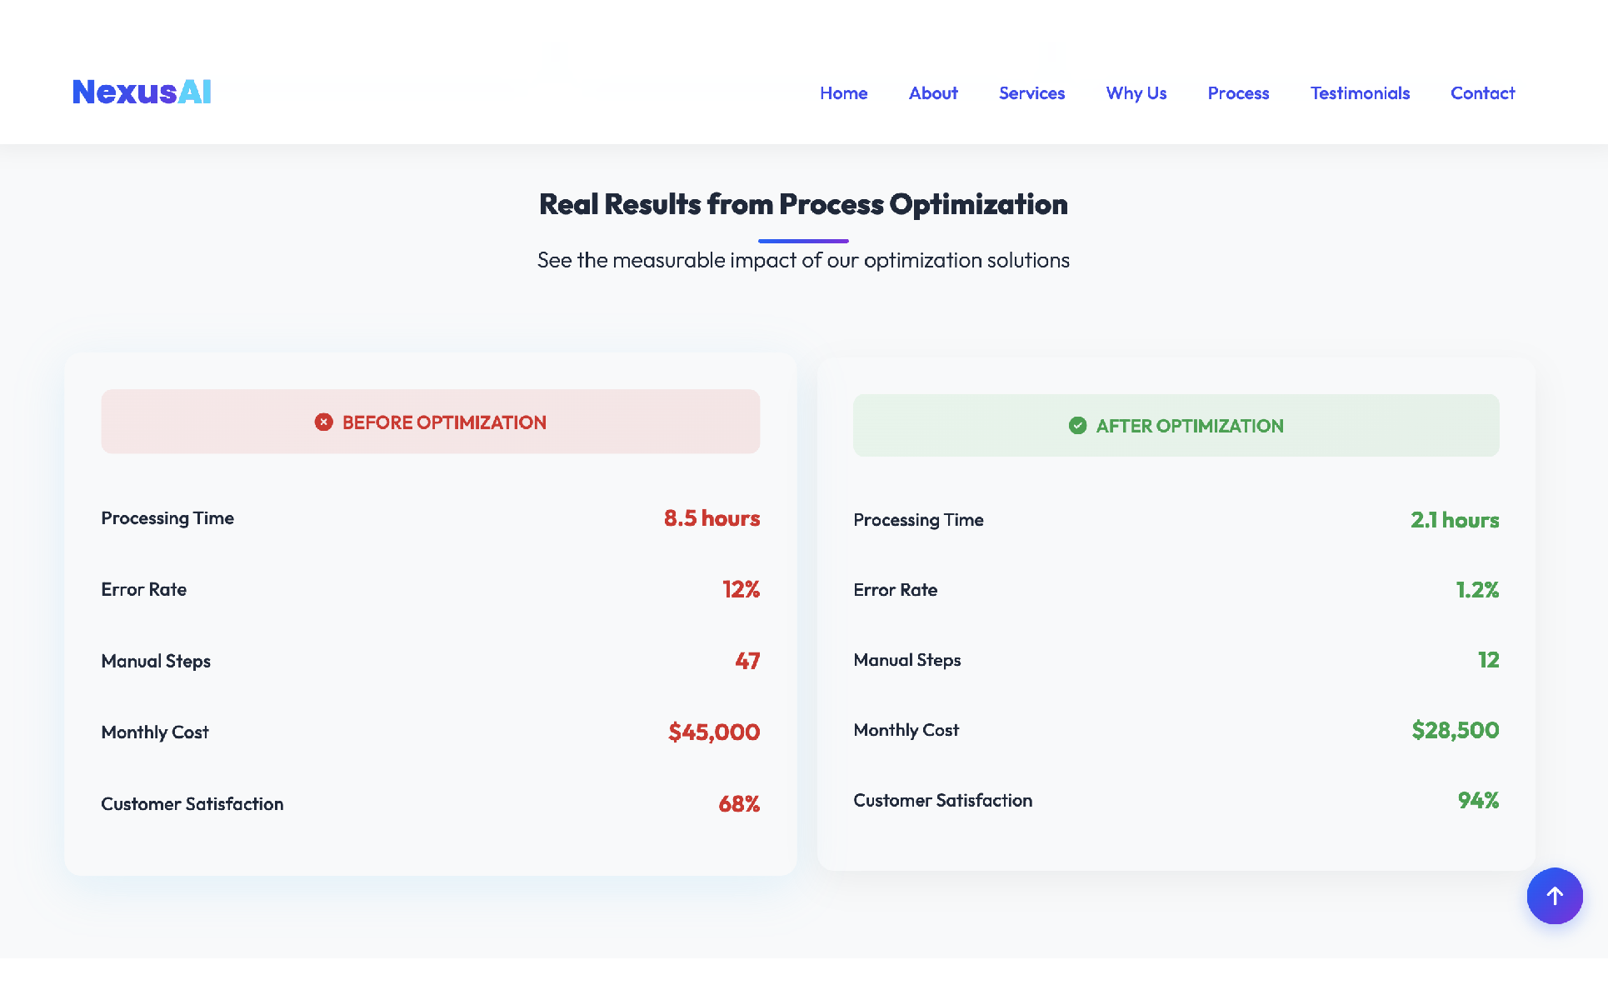The image size is (1608, 1000).
Task: Click the 8.5 hours processing time value
Action: (712, 518)
